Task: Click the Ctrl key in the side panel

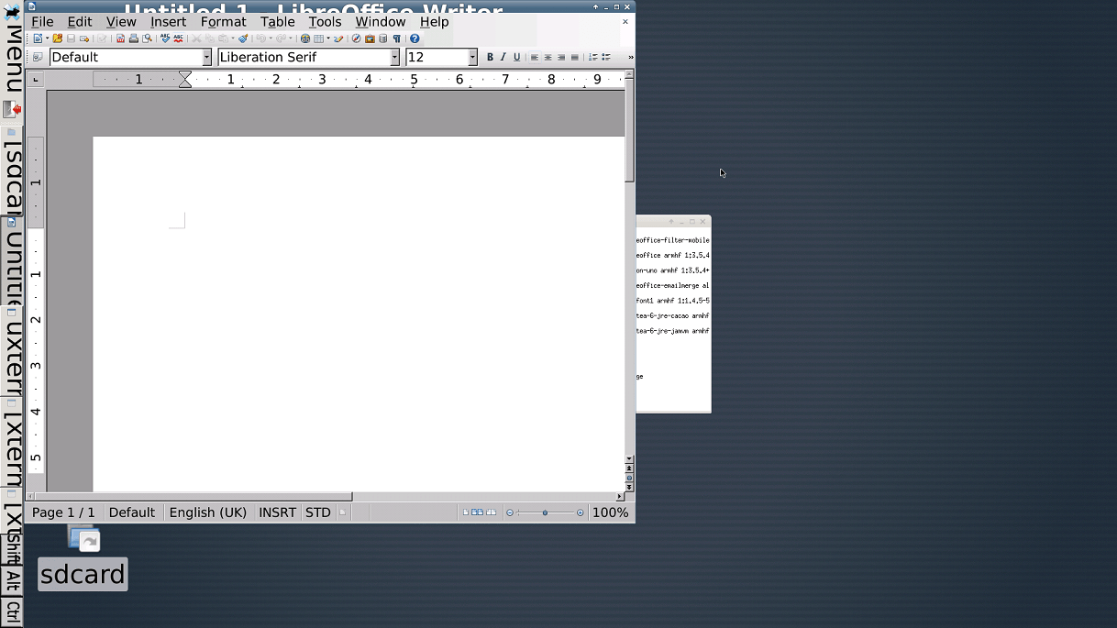Action: pos(12,611)
